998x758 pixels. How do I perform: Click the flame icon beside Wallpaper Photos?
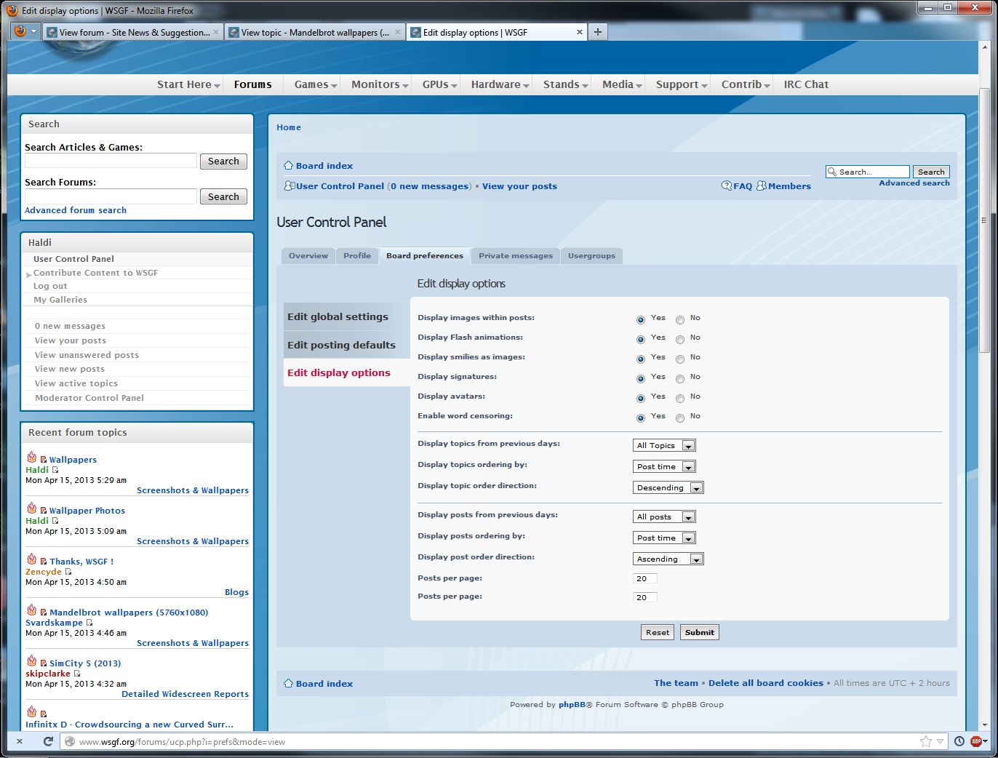tap(31, 508)
